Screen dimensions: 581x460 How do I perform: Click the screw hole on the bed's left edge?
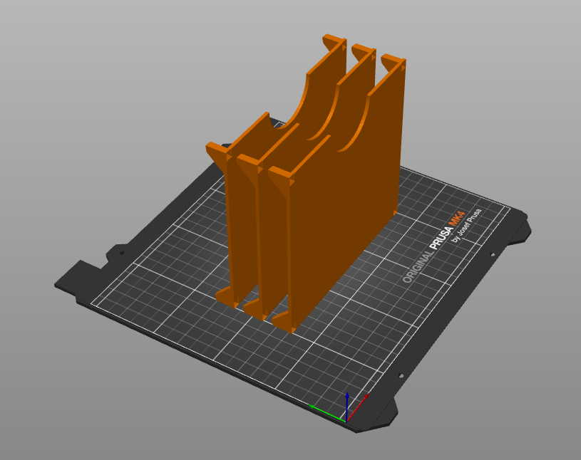coord(121,252)
